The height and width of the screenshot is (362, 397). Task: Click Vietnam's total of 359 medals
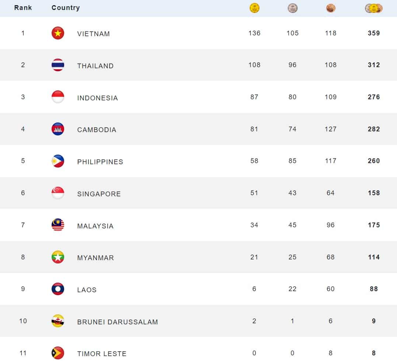[374, 33]
